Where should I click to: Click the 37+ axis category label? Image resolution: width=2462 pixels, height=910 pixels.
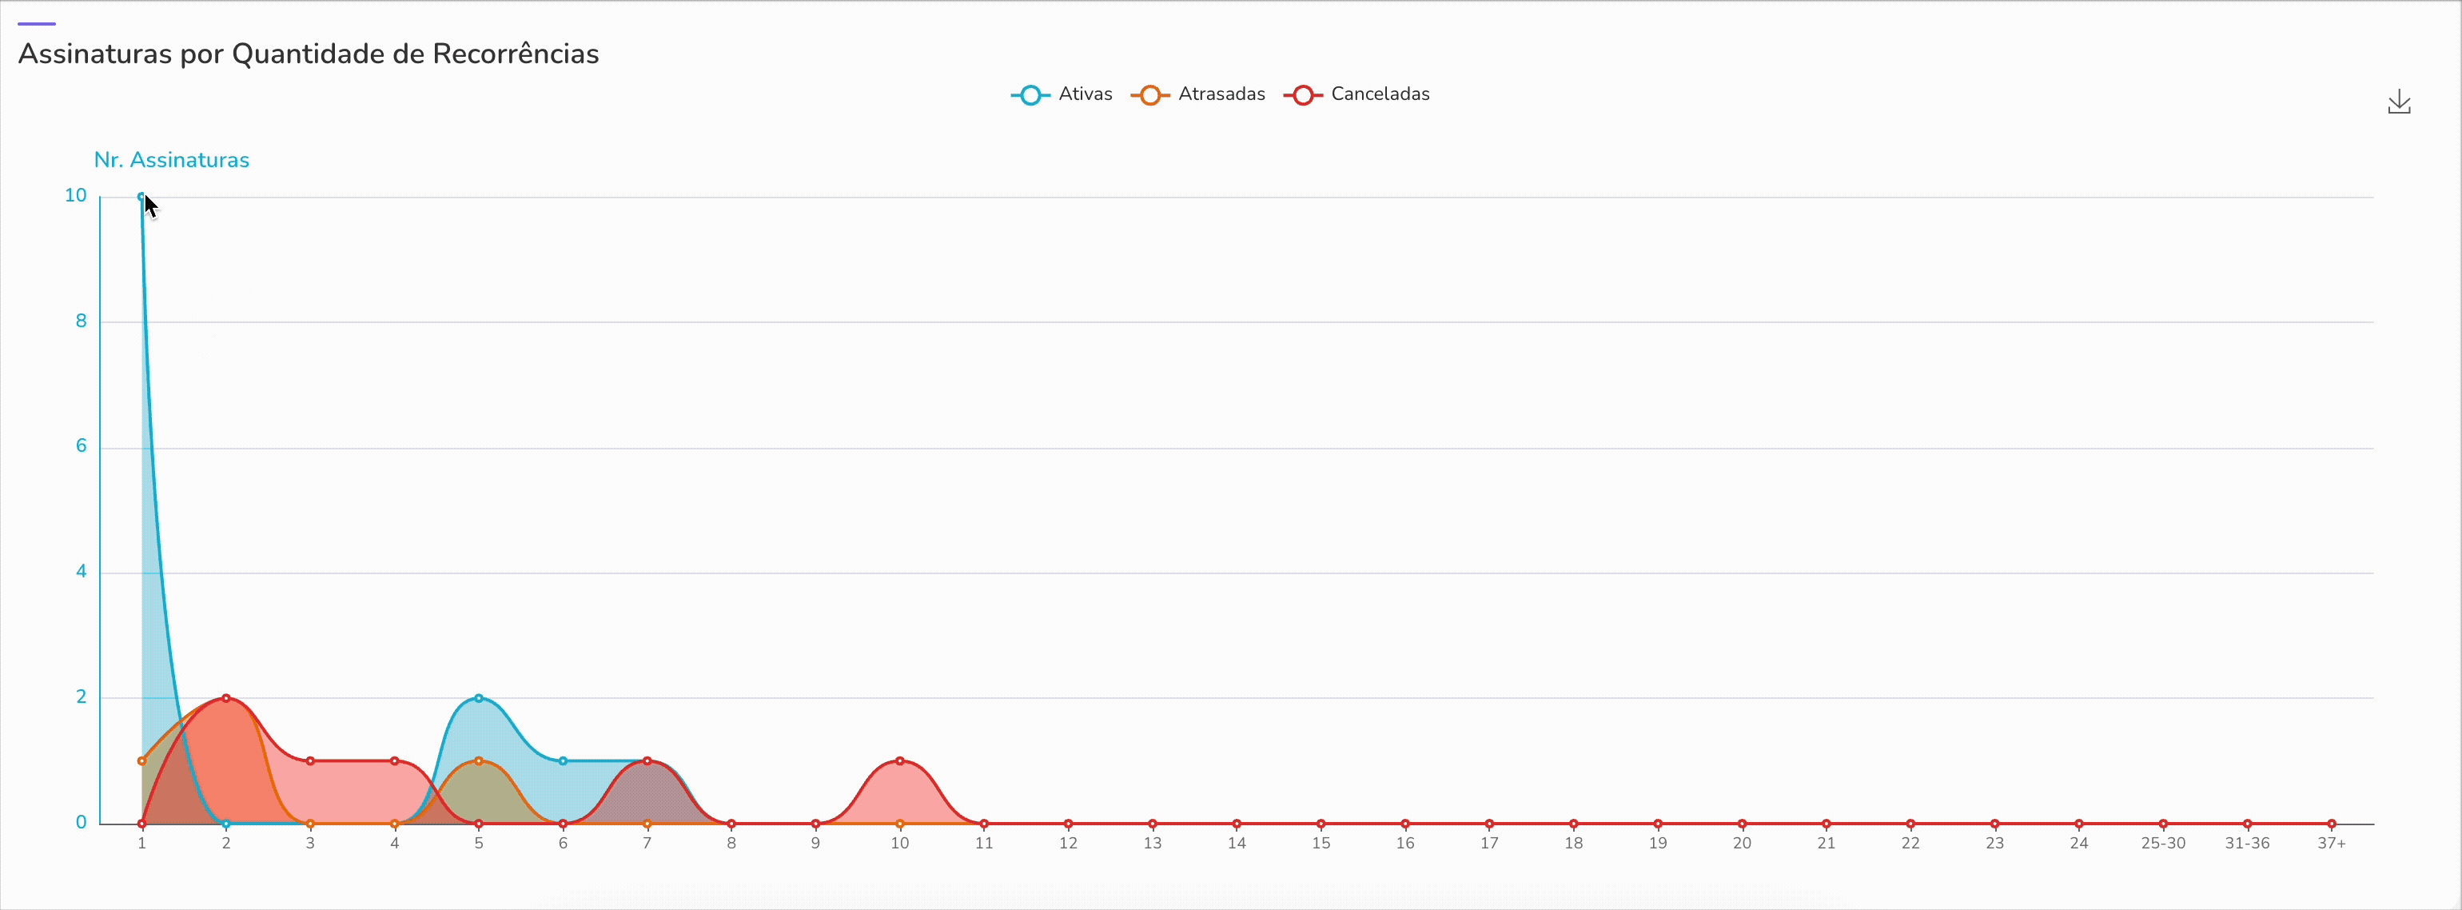[2332, 843]
